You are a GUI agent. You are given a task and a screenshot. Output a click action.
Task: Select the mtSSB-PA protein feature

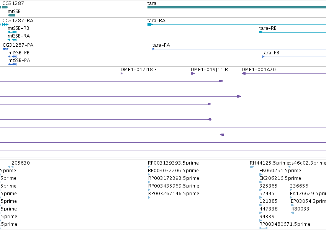pyautogui.click(x=13, y=64)
